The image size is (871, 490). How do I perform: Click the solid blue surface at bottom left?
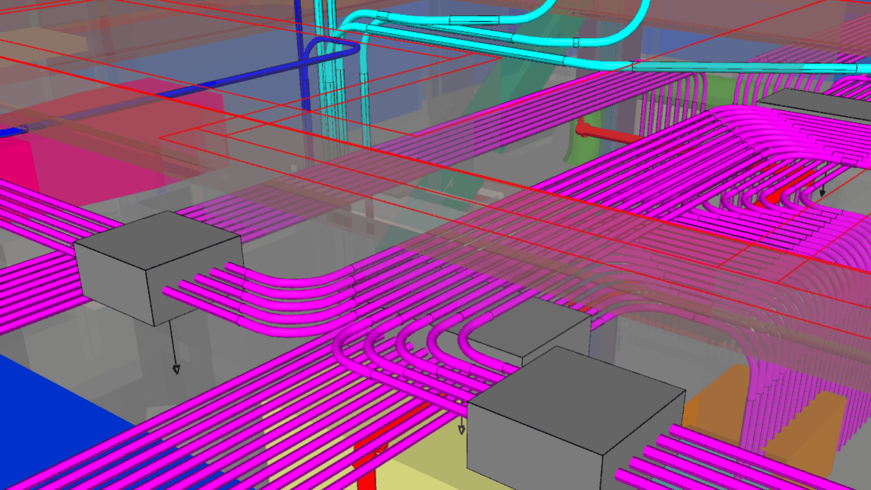click(44, 416)
